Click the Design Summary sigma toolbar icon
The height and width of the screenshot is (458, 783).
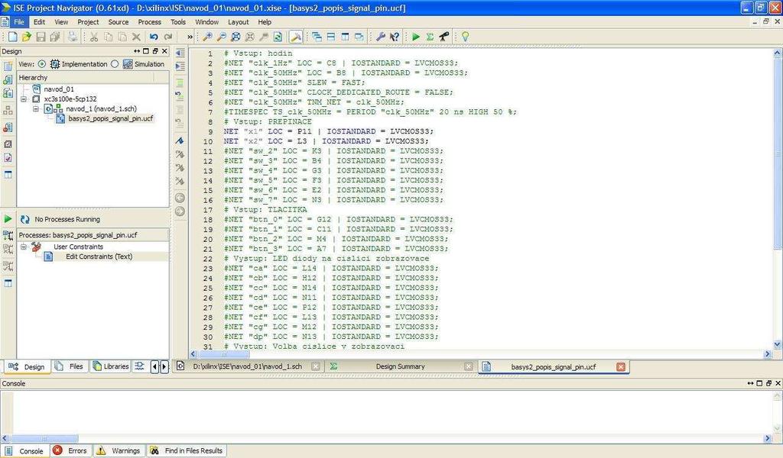click(430, 37)
